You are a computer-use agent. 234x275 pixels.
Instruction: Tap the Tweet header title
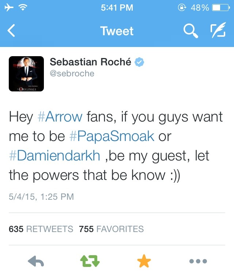[117, 31]
